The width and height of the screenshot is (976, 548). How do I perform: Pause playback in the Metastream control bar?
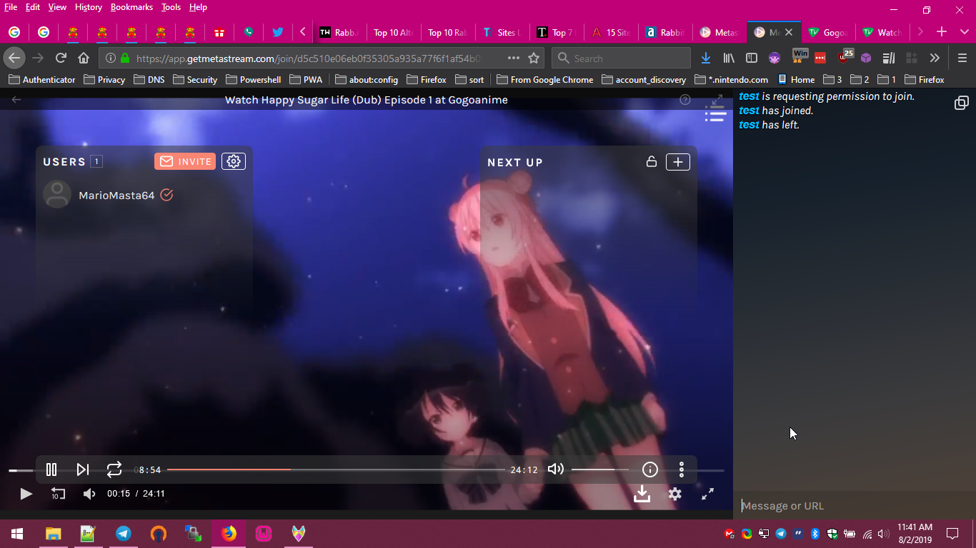[51, 470]
